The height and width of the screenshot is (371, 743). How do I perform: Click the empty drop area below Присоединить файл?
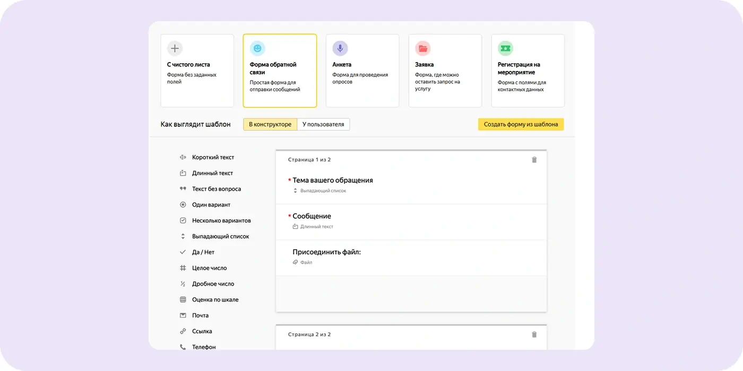tap(411, 294)
